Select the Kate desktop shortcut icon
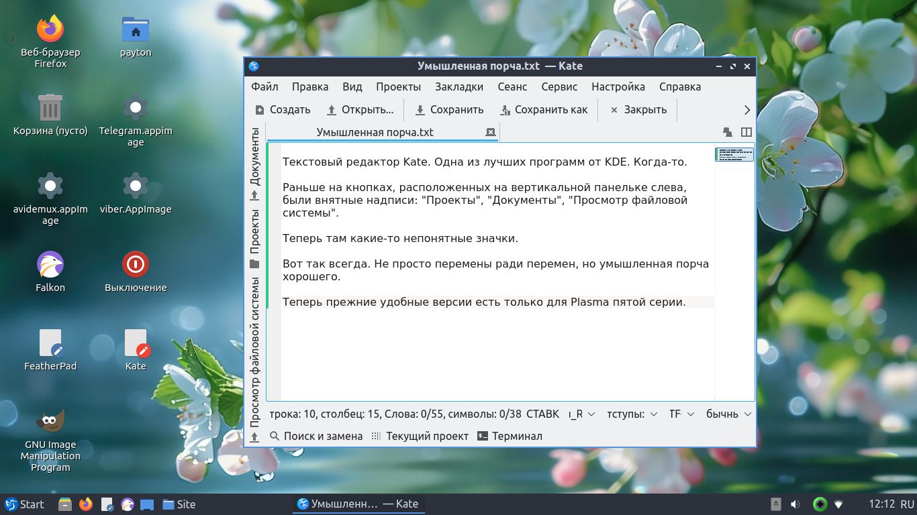917x515 pixels. pyautogui.click(x=136, y=350)
